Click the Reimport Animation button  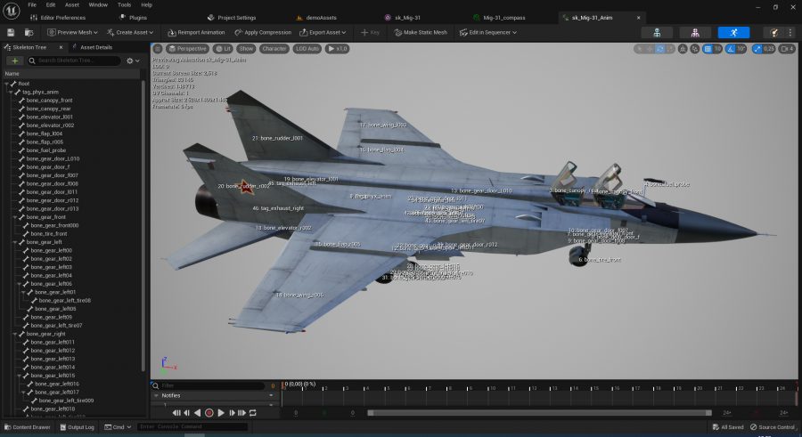196,32
